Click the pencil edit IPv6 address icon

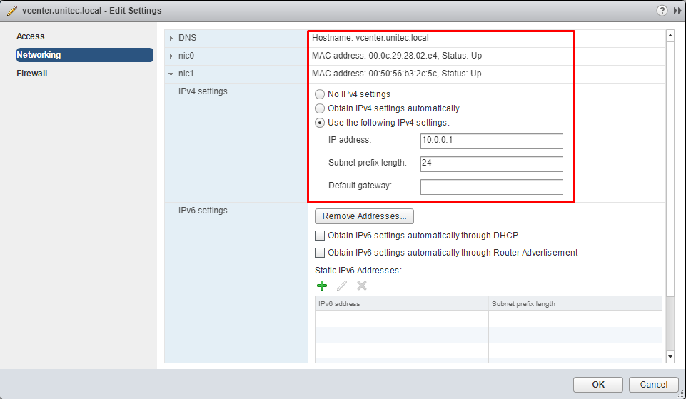tap(342, 286)
